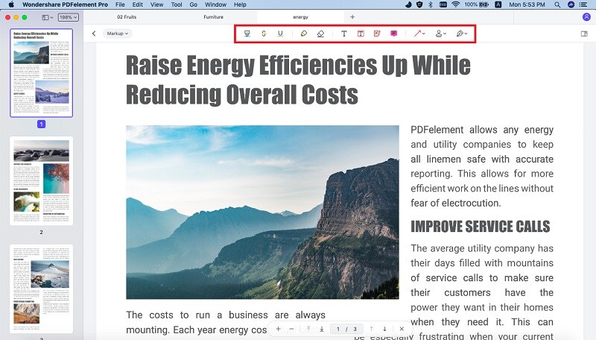596x340 pixels.
Task: Go to next page arrow
Action: tap(384, 329)
